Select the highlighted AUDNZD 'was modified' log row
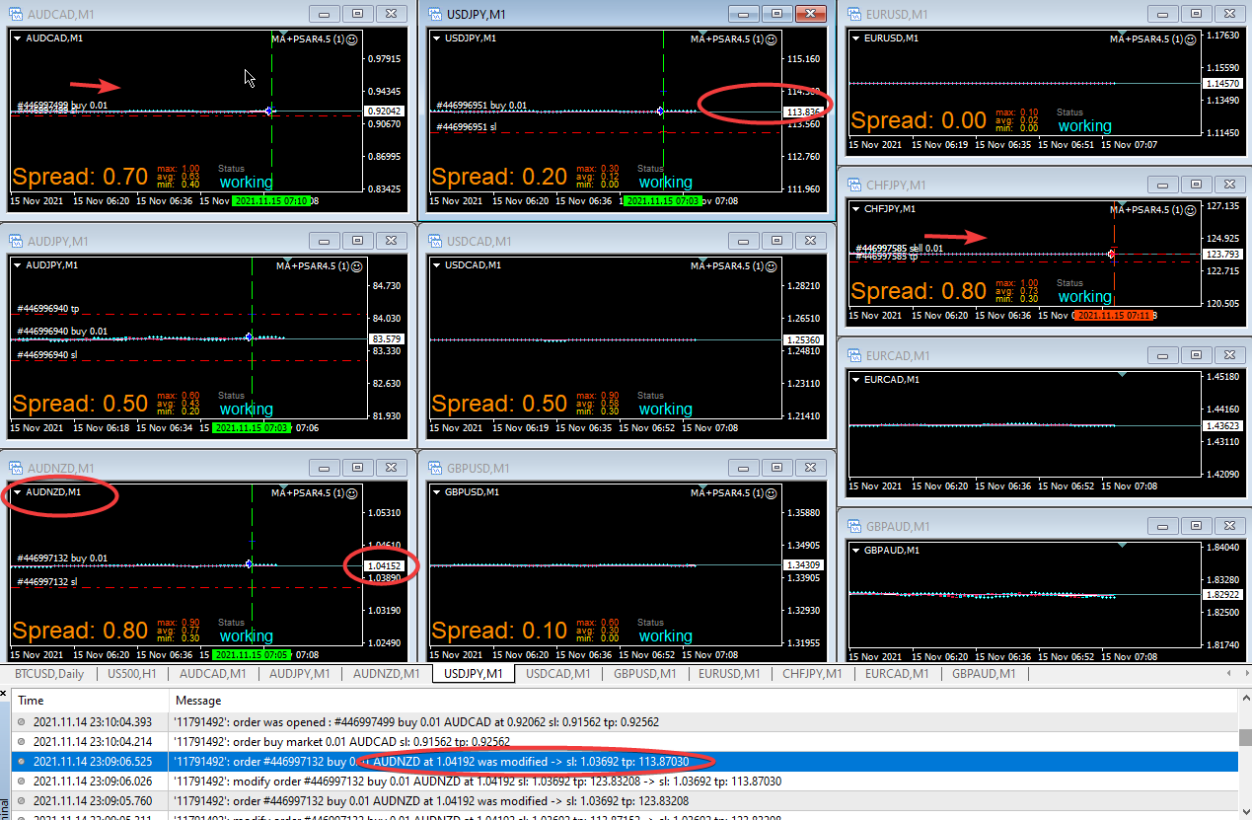The width and height of the screenshot is (1252, 820). [x=625, y=761]
